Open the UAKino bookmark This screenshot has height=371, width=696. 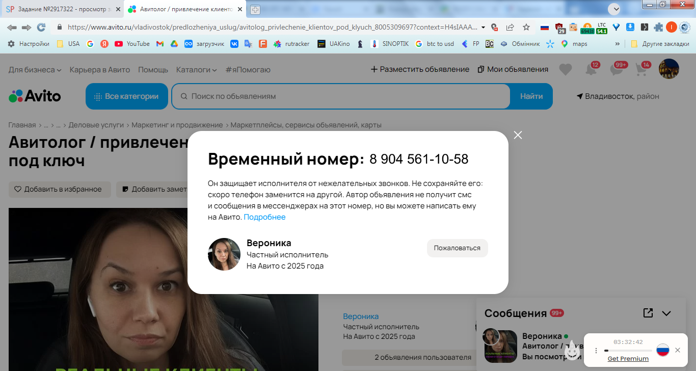(334, 44)
